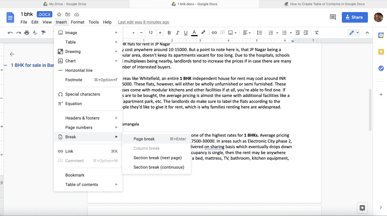This screenshot has height=216, width=387.
Task: Toggle bold formatting
Action: point(169,33)
